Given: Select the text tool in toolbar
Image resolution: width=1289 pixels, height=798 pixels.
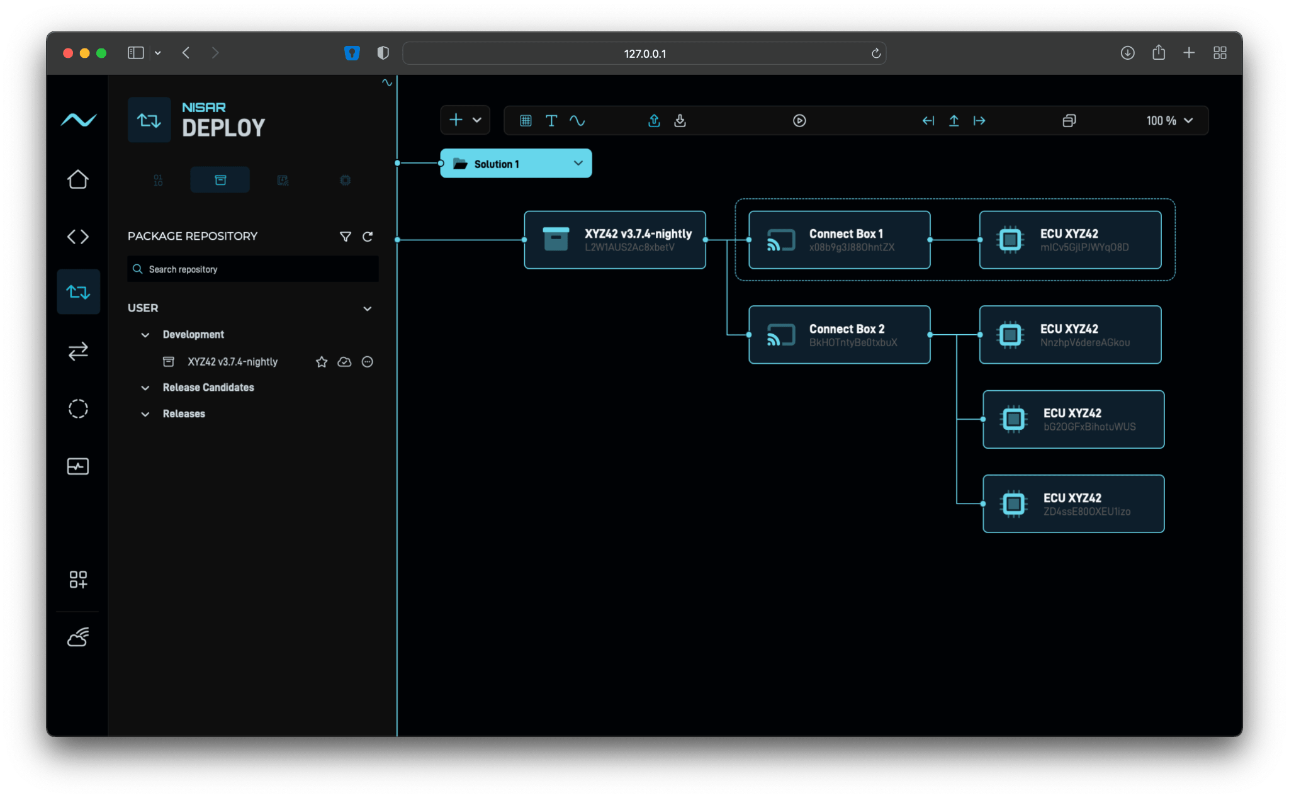Looking at the screenshot, I should [x=551, y=121].
